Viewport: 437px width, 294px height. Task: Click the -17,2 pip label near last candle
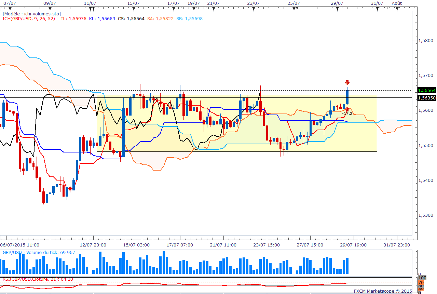coord(347,113)
